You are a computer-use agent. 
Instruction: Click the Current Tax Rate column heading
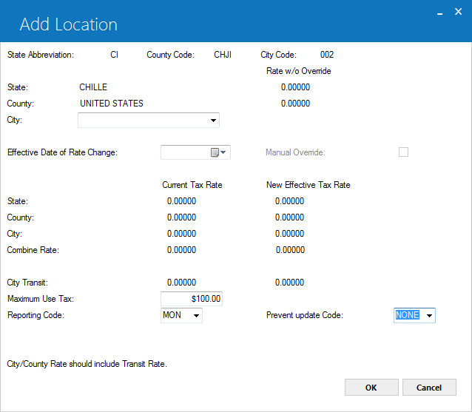point(192,185)
